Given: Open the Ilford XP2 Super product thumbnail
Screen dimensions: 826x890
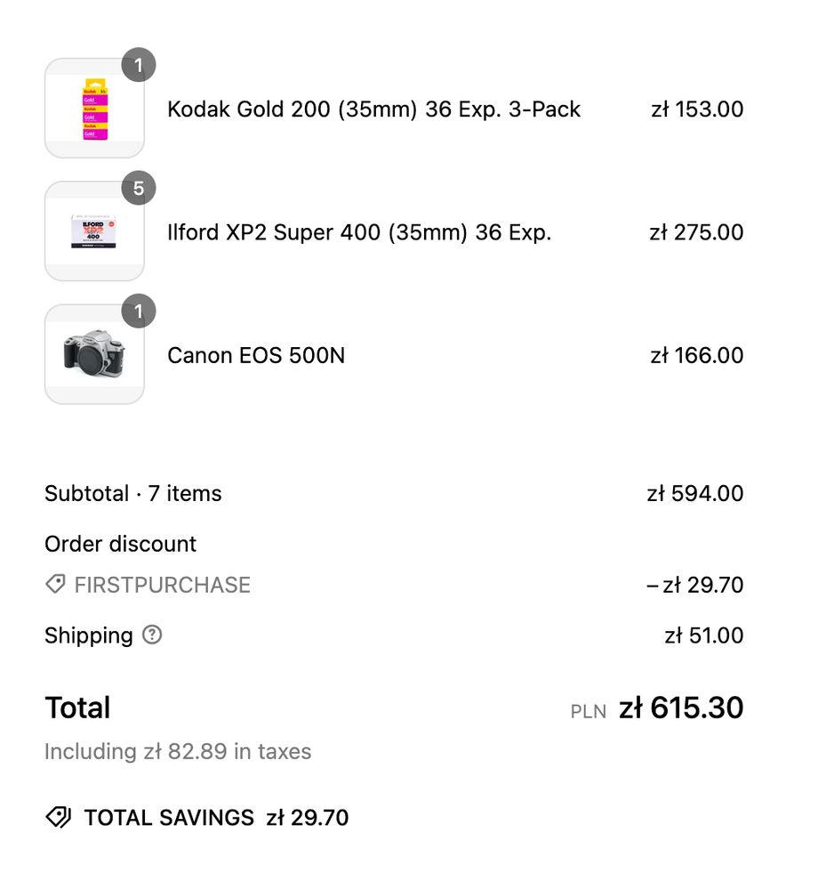Looking at the screenshot, I should (94, 232).
